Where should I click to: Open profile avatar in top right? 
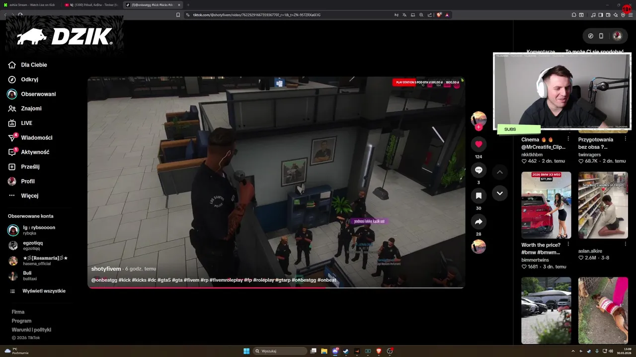click(x=617, y=36)
